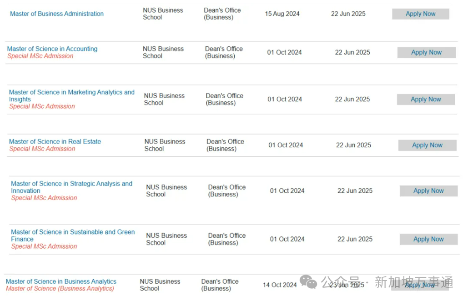Screen dimensions: 468x301
Task: Click Special MSc Admission under Strategic Analysis and Innovation
Action: point(44,198)
